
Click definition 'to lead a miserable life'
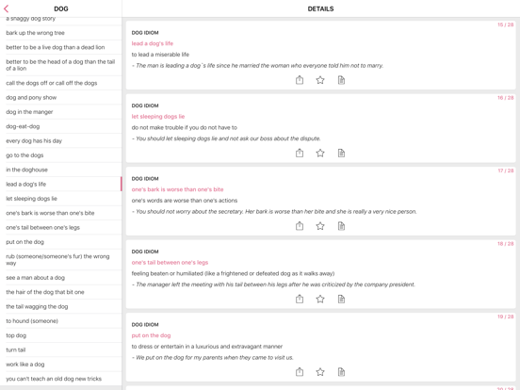tap(160, 55)
